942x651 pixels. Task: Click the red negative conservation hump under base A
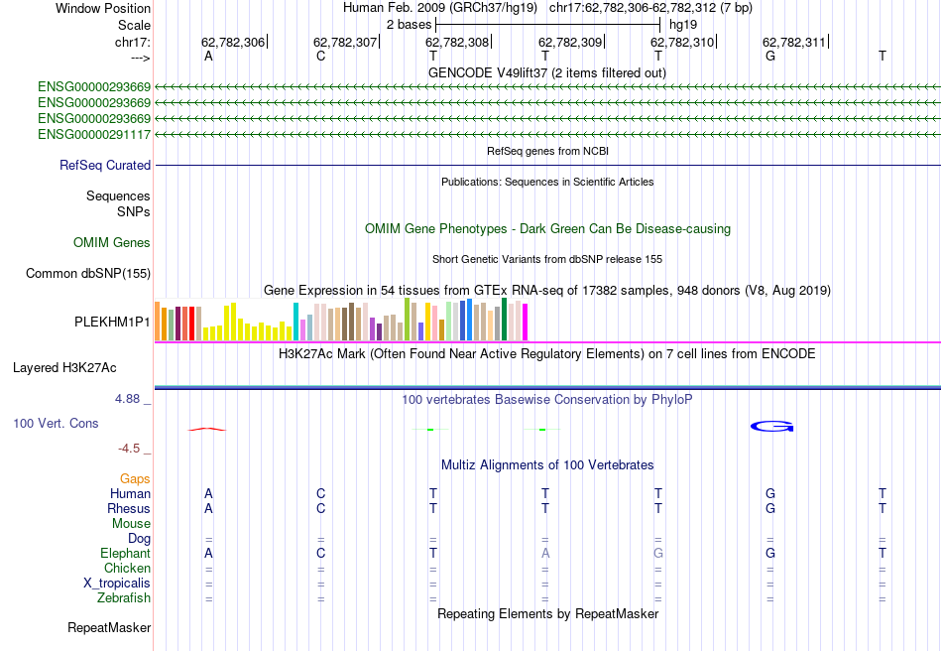coord(207,429)
